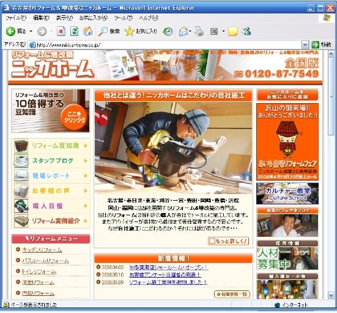Screen dimensions: 337x313
Task: Click the もっと詳しく! button
Action: click(x=229, y=241)
